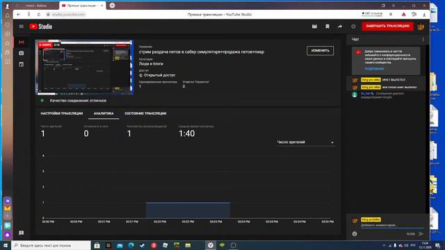Open the Manage calendar section in the sidebar
Viewport: 445px width, 250px height.
[x=22, y=65]
